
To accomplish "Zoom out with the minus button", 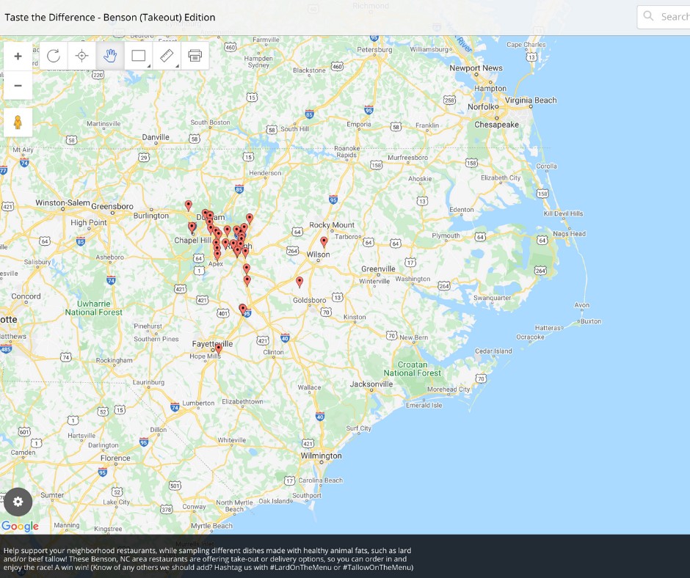I will click(18, 85).
